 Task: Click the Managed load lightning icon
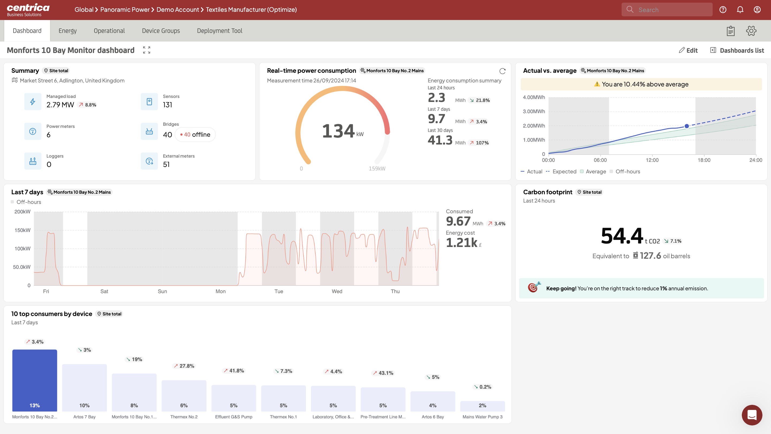(x=33, y=102)
